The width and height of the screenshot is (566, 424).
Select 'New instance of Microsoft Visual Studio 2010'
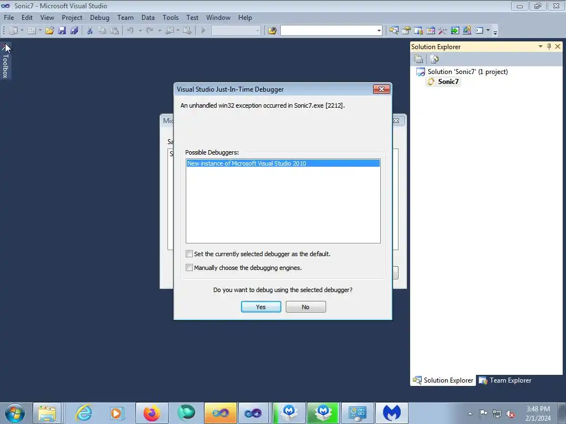[283, 163]
